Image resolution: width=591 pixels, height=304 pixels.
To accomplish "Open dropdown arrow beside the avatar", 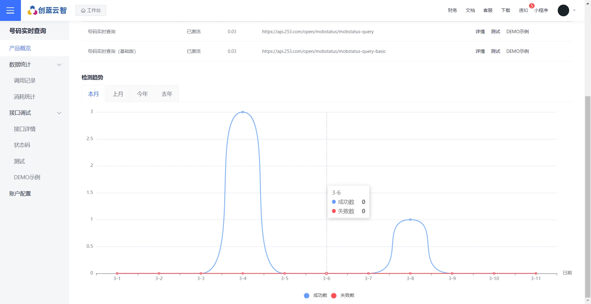I will point(574,10).
